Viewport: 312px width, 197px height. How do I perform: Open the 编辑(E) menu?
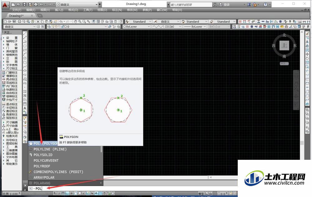click(x=31, y=10)
